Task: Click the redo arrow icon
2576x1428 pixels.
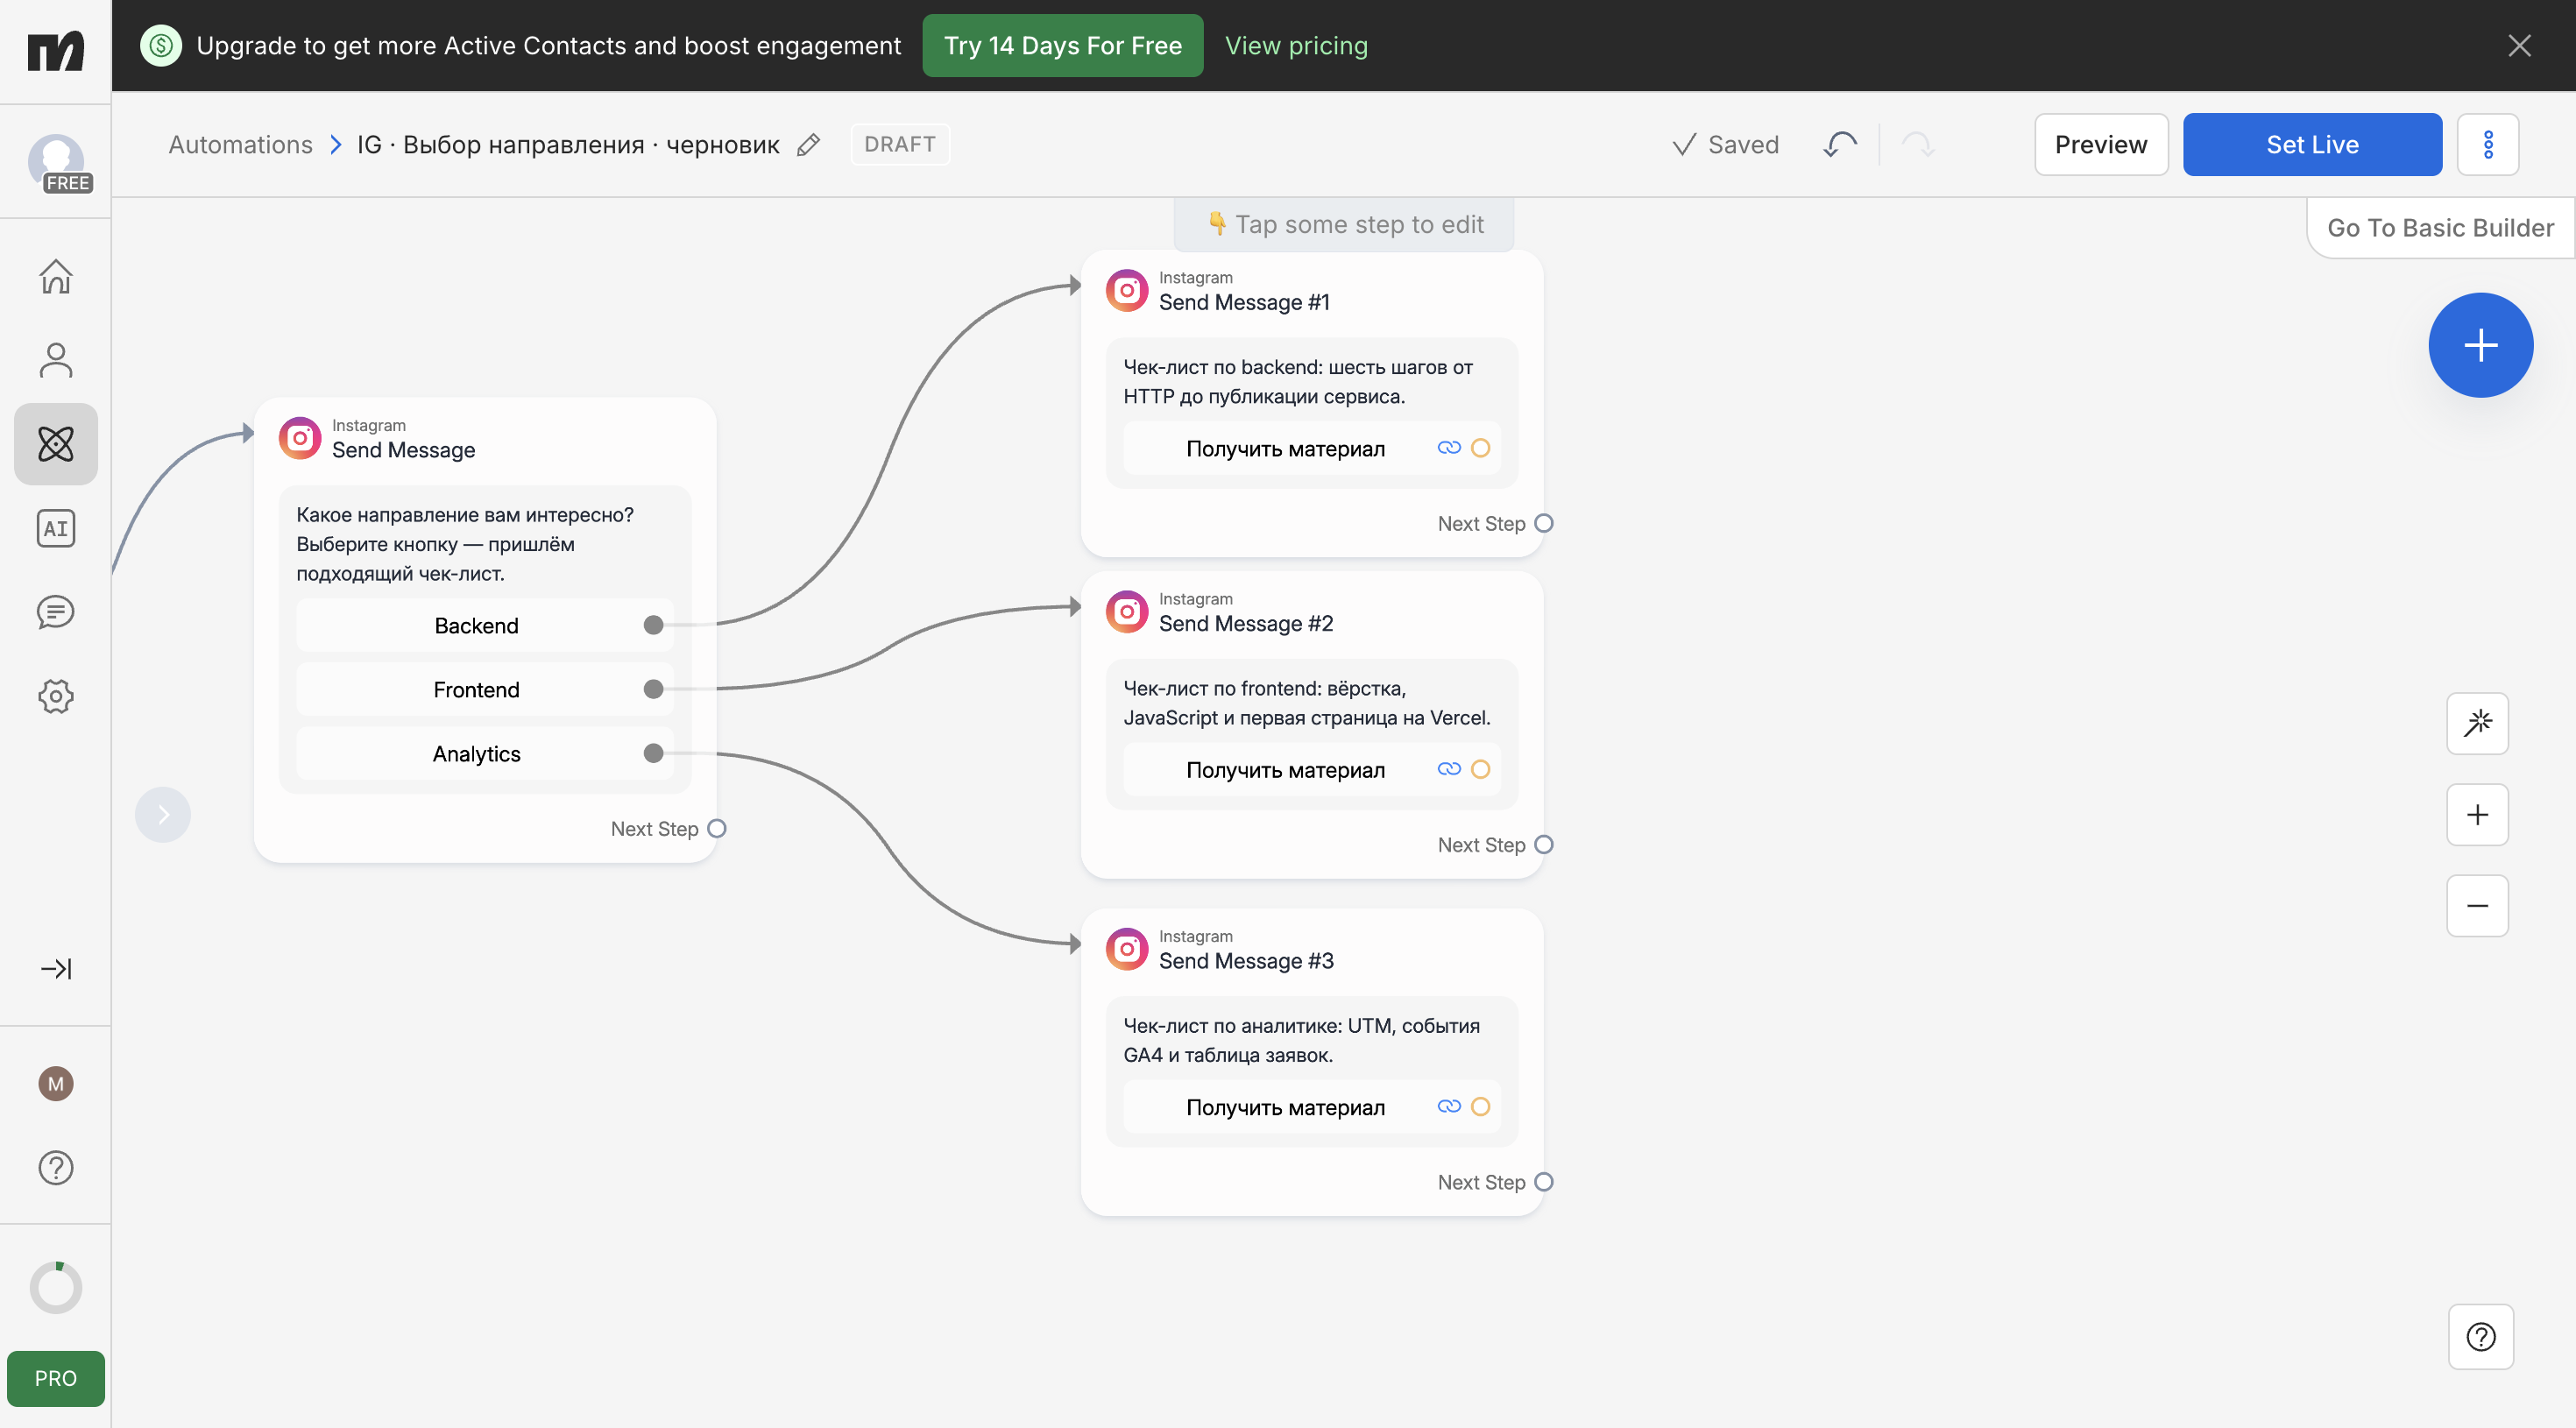Action: click(x=1917, y=145)
